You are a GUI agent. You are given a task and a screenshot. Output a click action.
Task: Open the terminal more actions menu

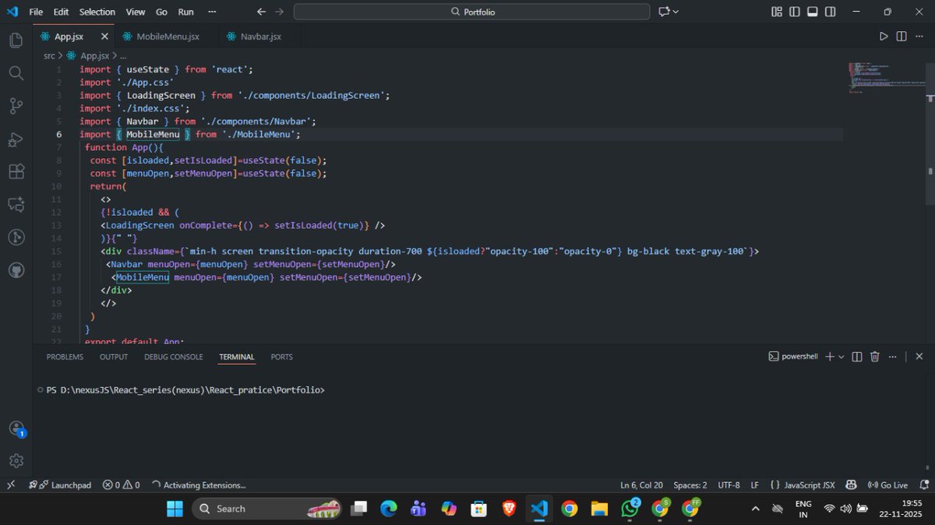tap(893, 356)
